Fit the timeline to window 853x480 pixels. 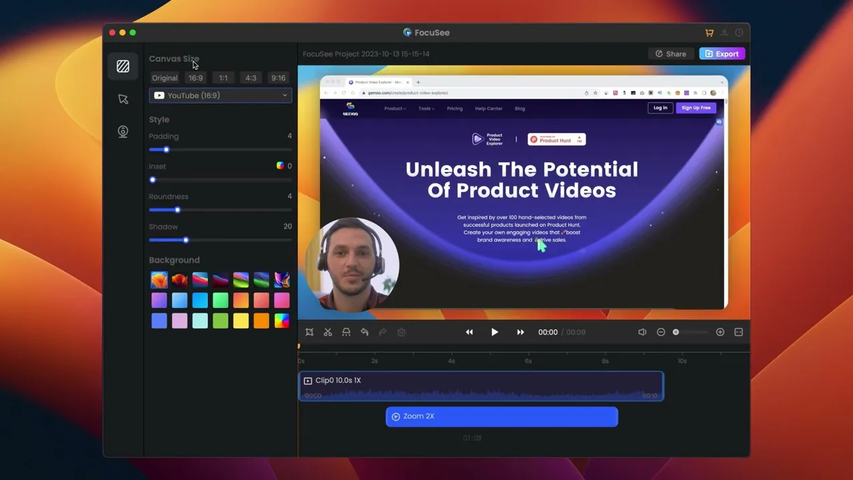click(x=738, y=332)
